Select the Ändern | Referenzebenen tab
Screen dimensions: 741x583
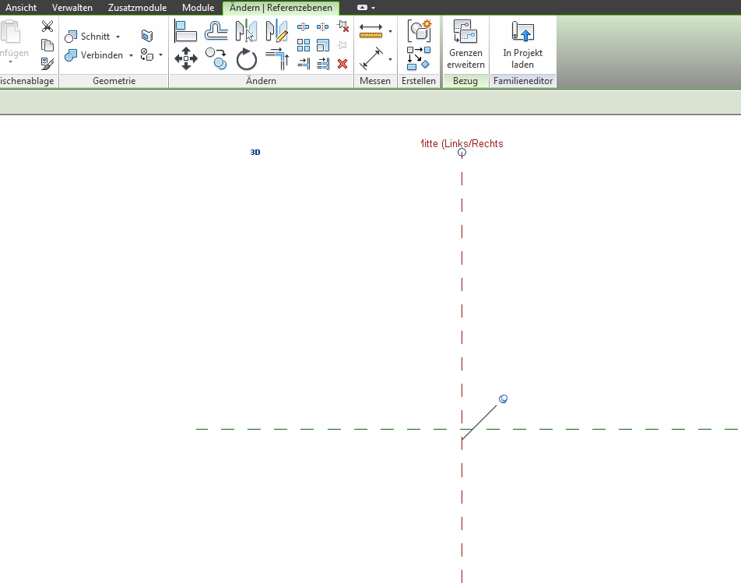pos(281,8)
